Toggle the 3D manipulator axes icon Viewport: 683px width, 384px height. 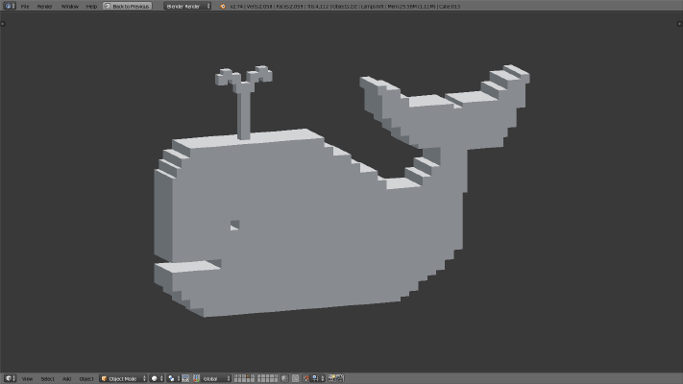click(197, 379)
